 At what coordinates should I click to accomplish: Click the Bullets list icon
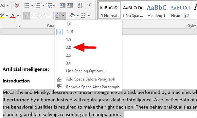pyautogui.click(x=27, y=6)
